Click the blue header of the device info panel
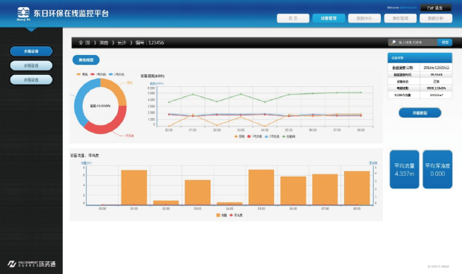This screenshot has height=274, width=462. coord(420,58)
